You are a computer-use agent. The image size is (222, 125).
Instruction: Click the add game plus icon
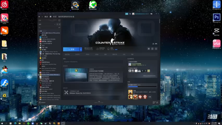[x=40, y=102]
